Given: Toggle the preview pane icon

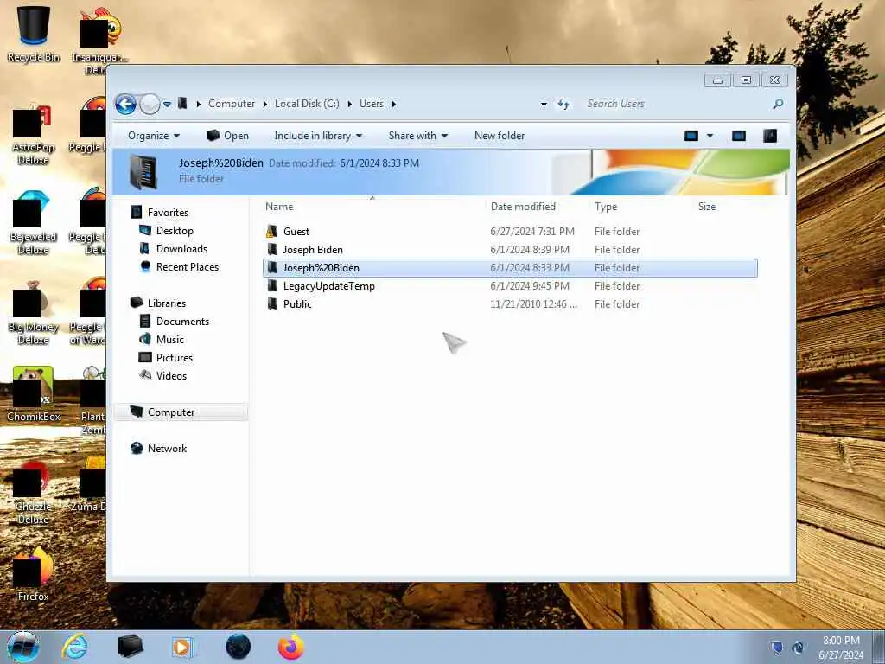Looking at the screenshot, I should (739, 136).
